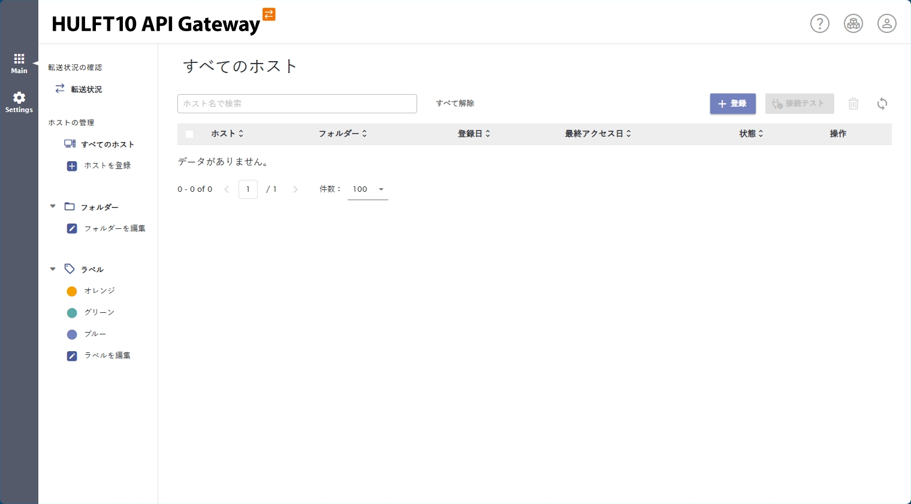Select the ブルー label swatch
The image size is (911, 504).
pos(72,334)
